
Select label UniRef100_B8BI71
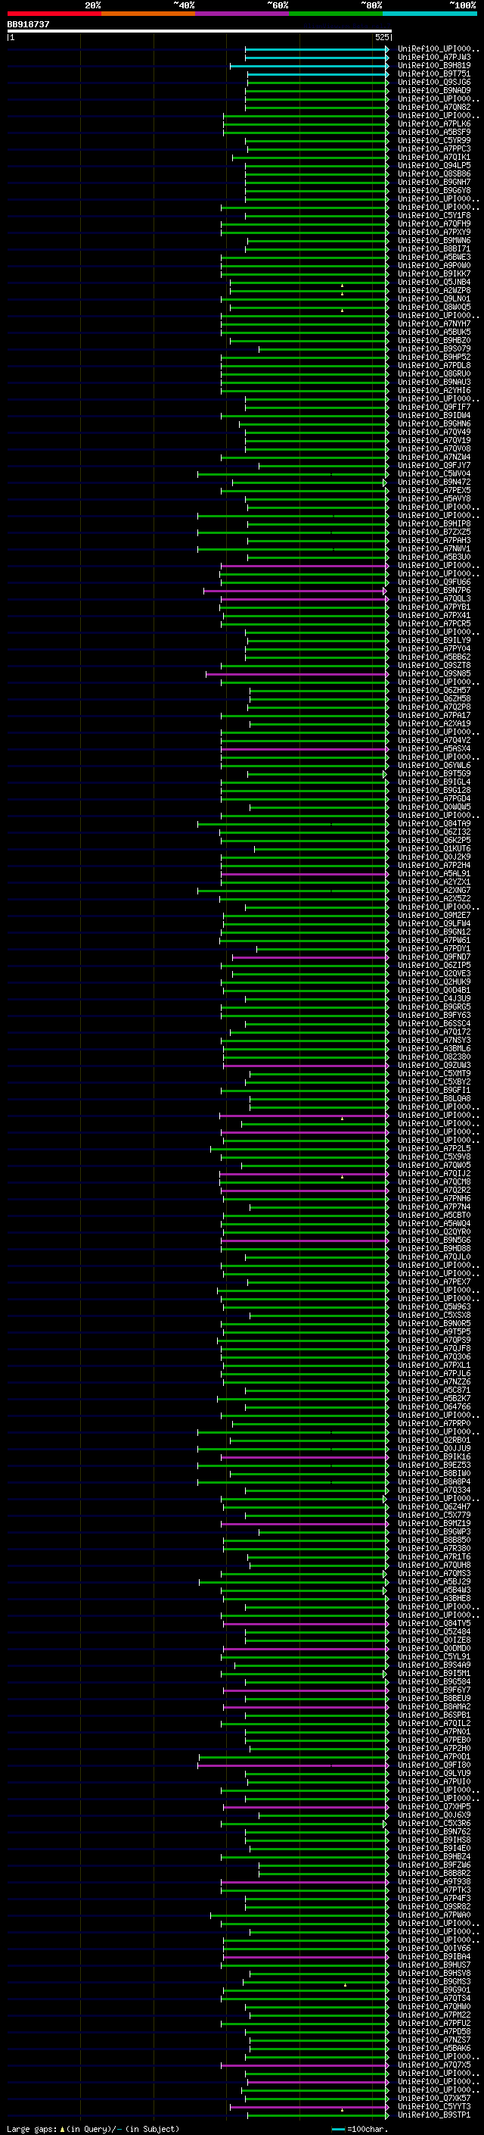coord(434,248)
